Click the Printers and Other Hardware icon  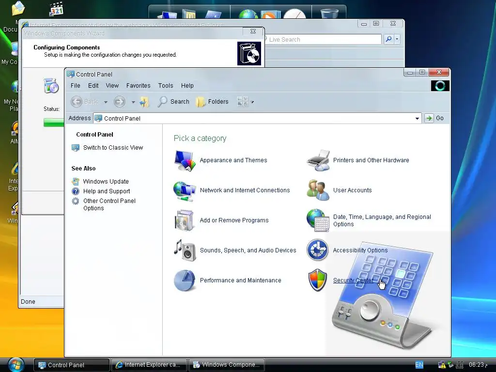click(318, 160)
